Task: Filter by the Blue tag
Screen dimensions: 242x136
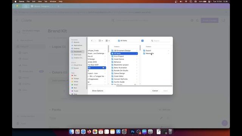Action: (75, 88)
